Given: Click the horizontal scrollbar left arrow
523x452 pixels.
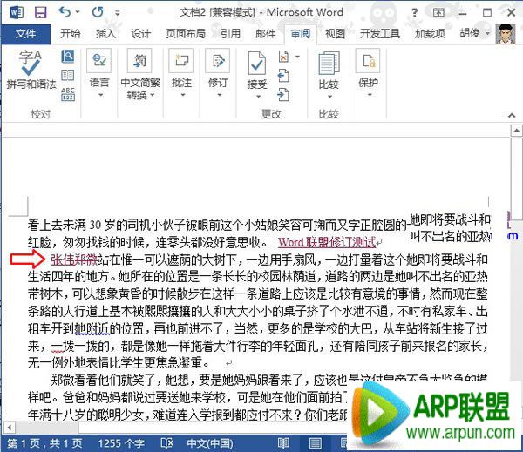Looking at the screenshot, I should 9,427.
